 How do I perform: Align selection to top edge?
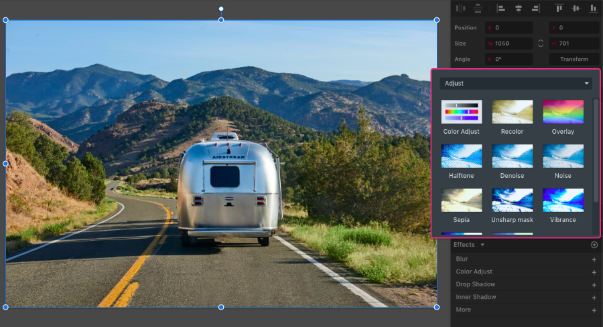pyautogui.click(x=559, y=8)
